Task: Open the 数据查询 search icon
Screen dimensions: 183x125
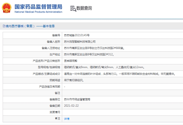Action: (73, 9)
